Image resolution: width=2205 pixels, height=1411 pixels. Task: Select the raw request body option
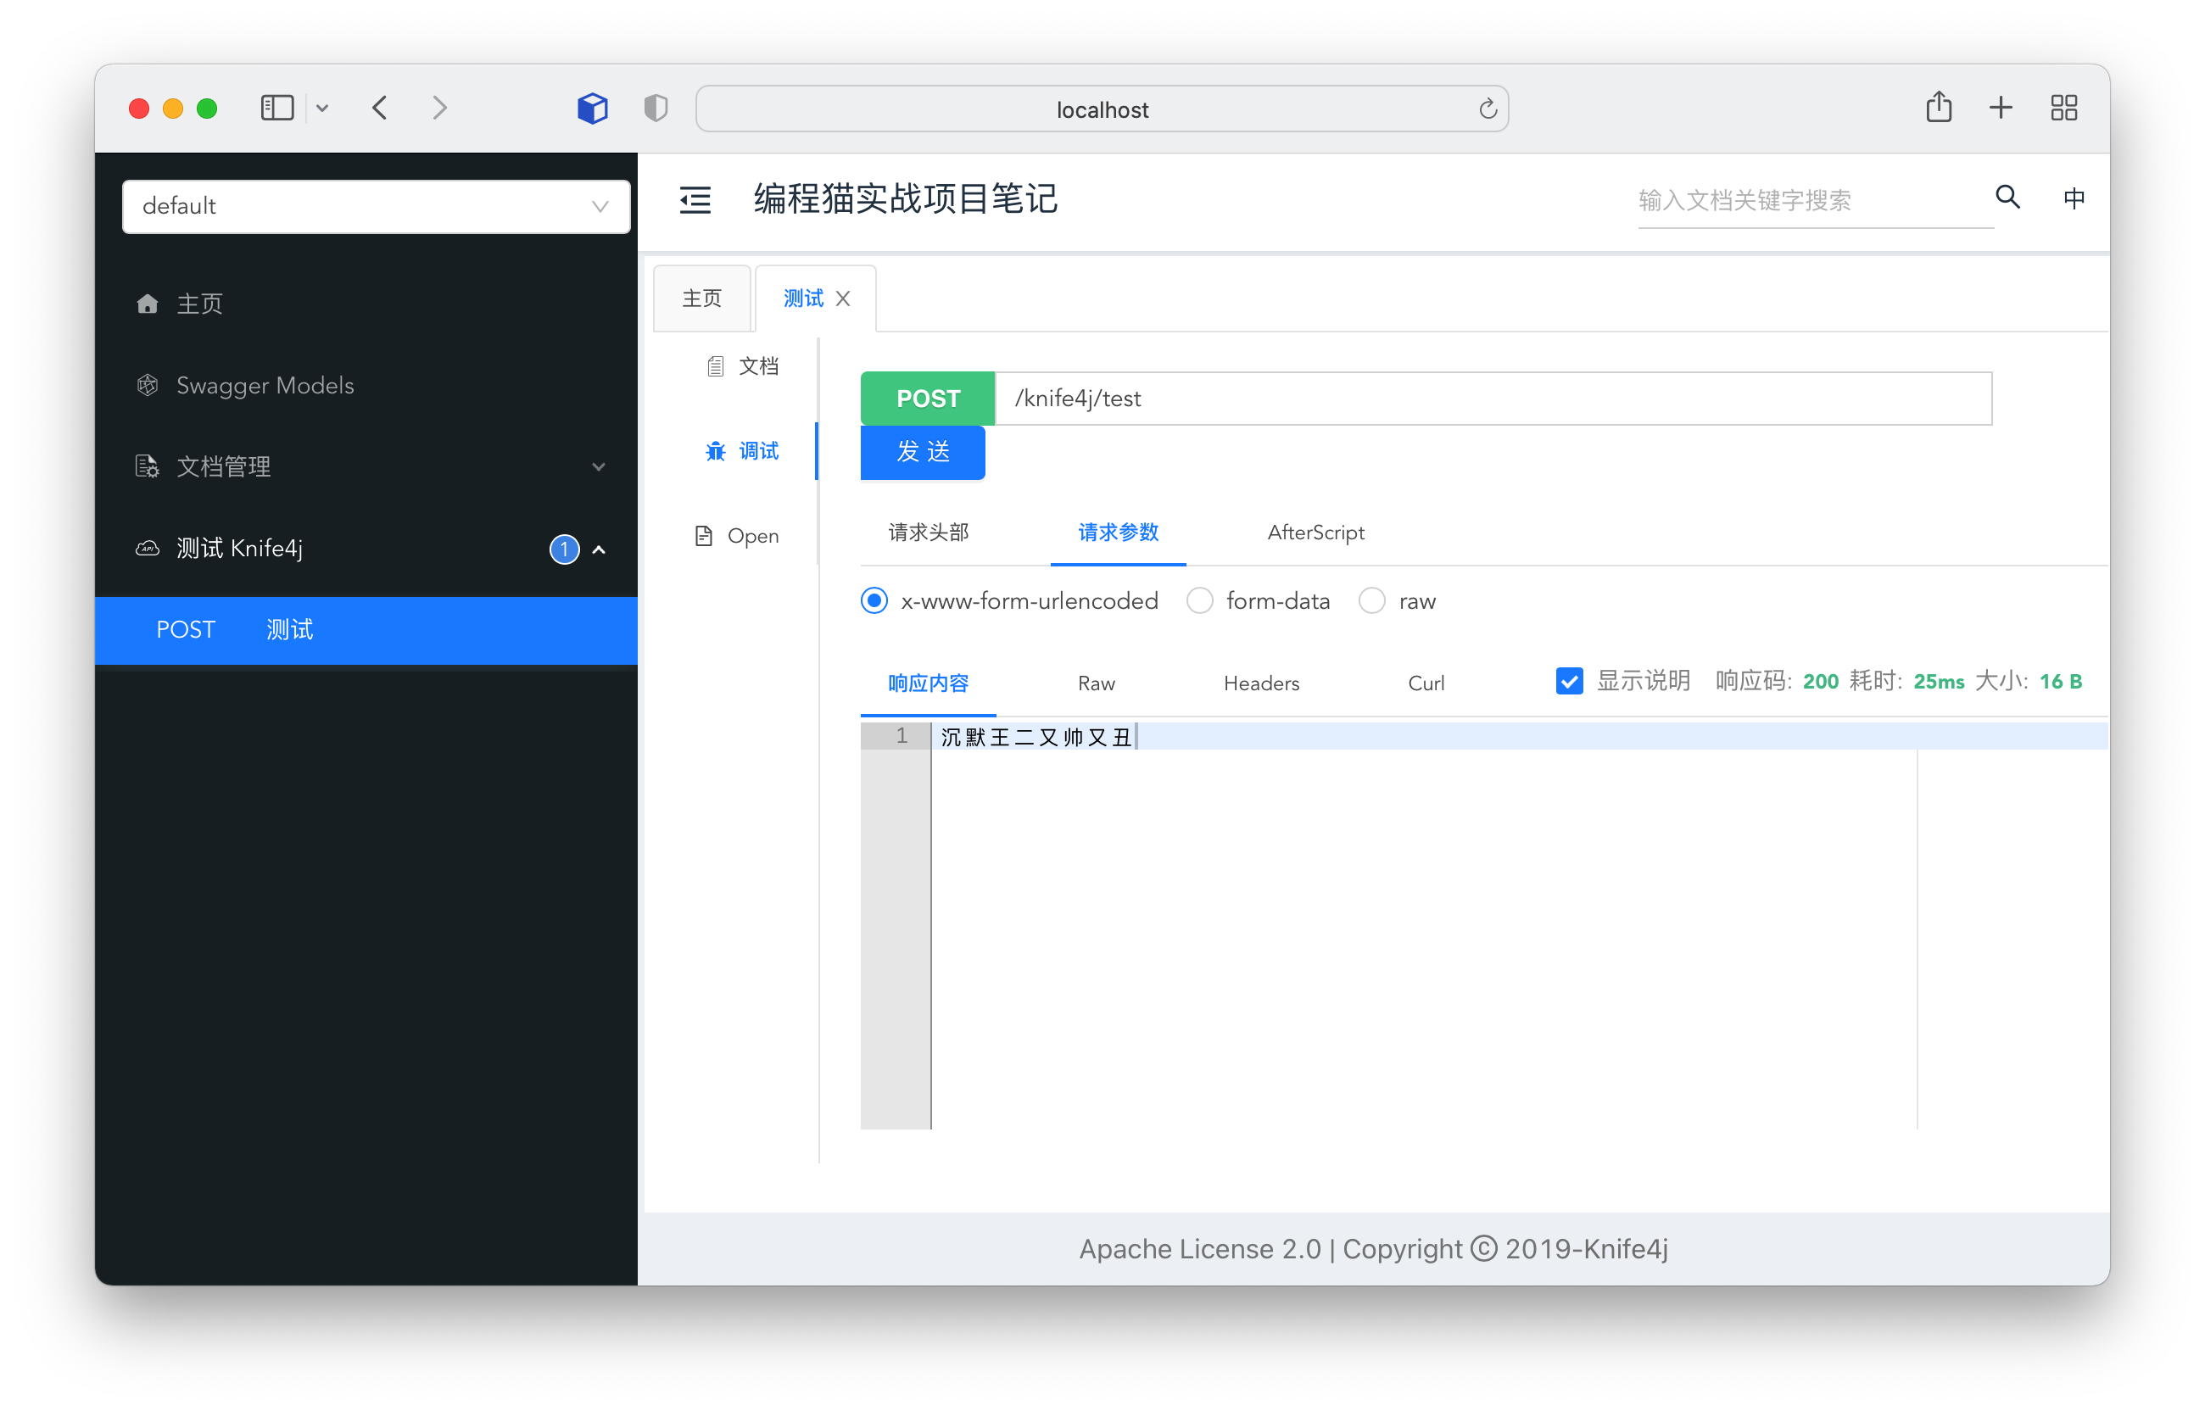point(1371,601)
